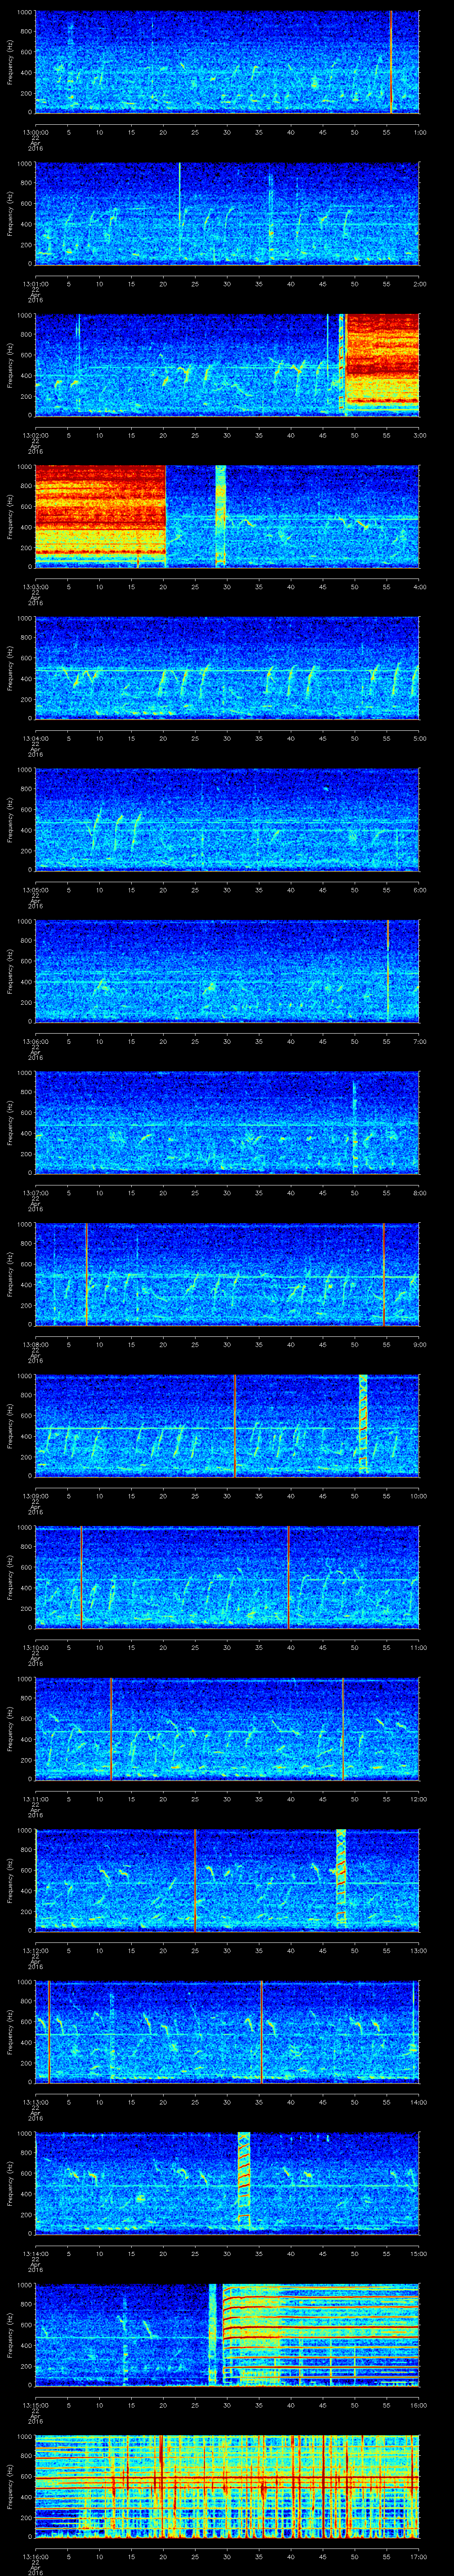Select the 3:00 end time label

pyautogui.click(x=419, y=435)
